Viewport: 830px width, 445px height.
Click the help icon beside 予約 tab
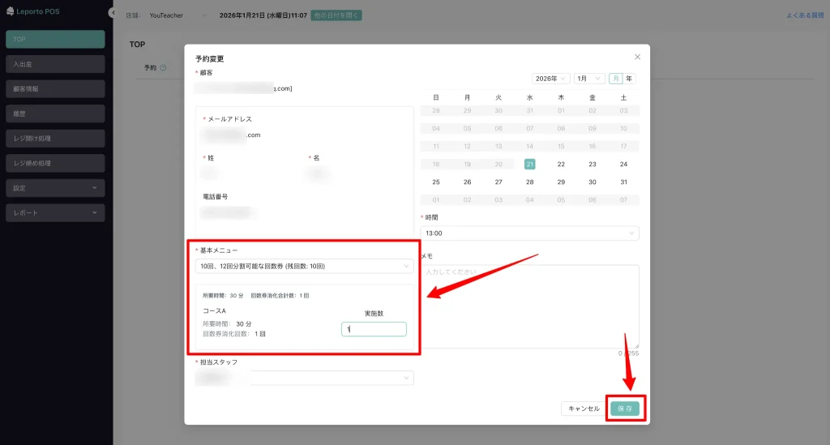163,68
